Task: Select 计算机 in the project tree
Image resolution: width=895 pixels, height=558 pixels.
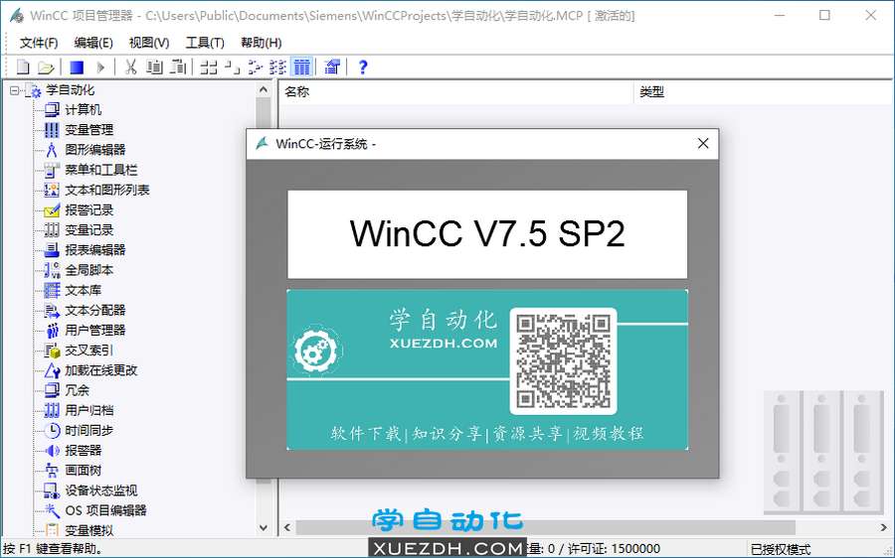Action: click(83, 109)
